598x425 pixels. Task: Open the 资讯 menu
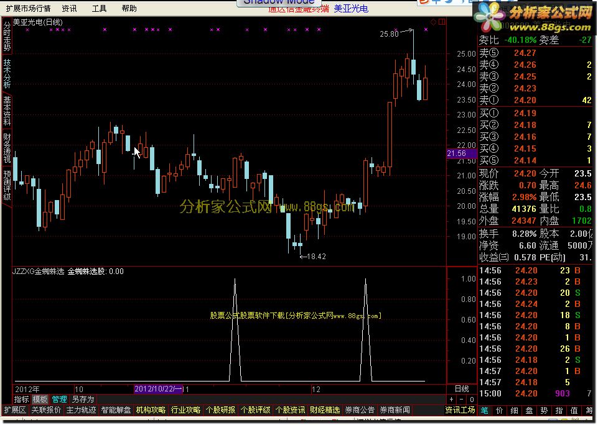pos(69,8)
